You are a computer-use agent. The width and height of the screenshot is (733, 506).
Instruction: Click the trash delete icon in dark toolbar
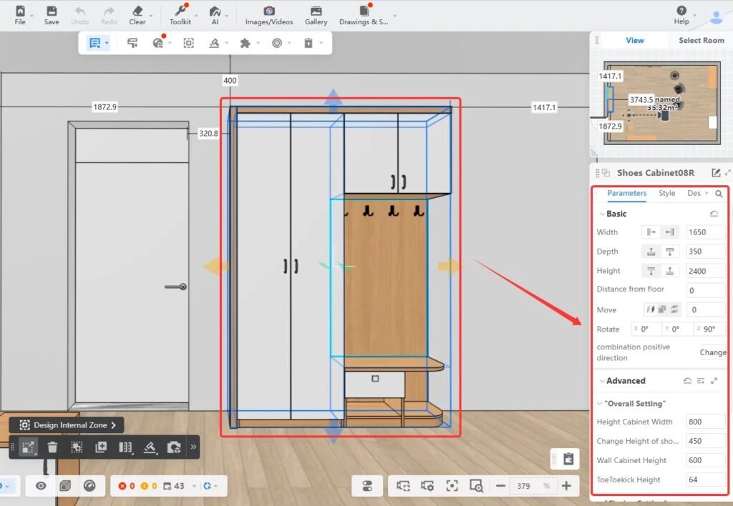point(52,447)
